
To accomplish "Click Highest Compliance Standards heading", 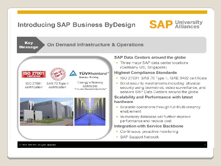I will pyautogui.click(x=145, y=73).
